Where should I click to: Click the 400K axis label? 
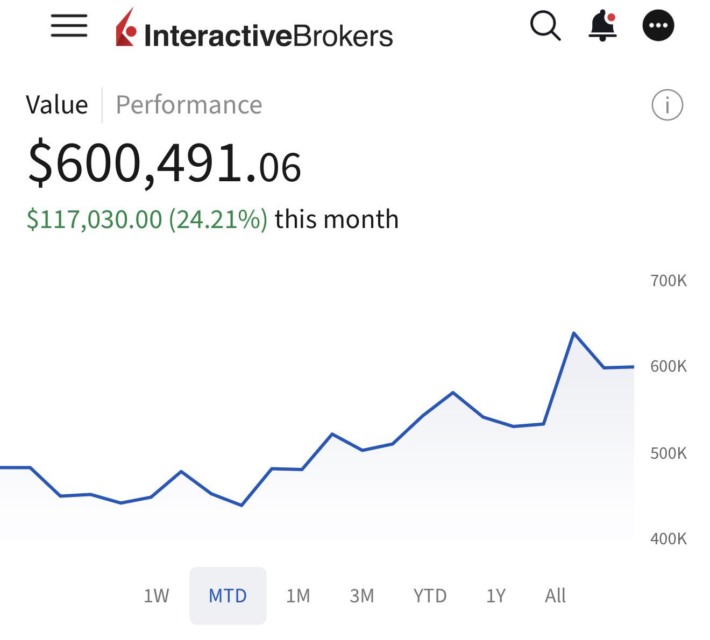[668, 538]
